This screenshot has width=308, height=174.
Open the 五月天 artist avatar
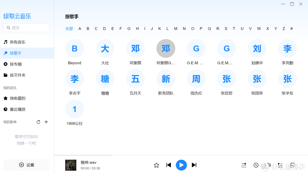[x=135, y=79]
